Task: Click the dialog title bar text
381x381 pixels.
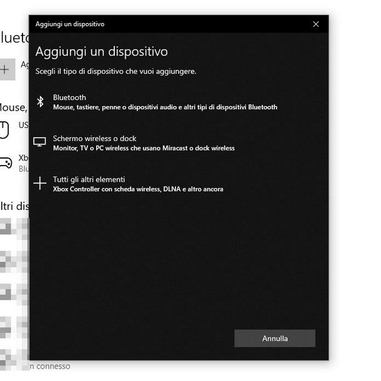Action: tap(70, 24)
